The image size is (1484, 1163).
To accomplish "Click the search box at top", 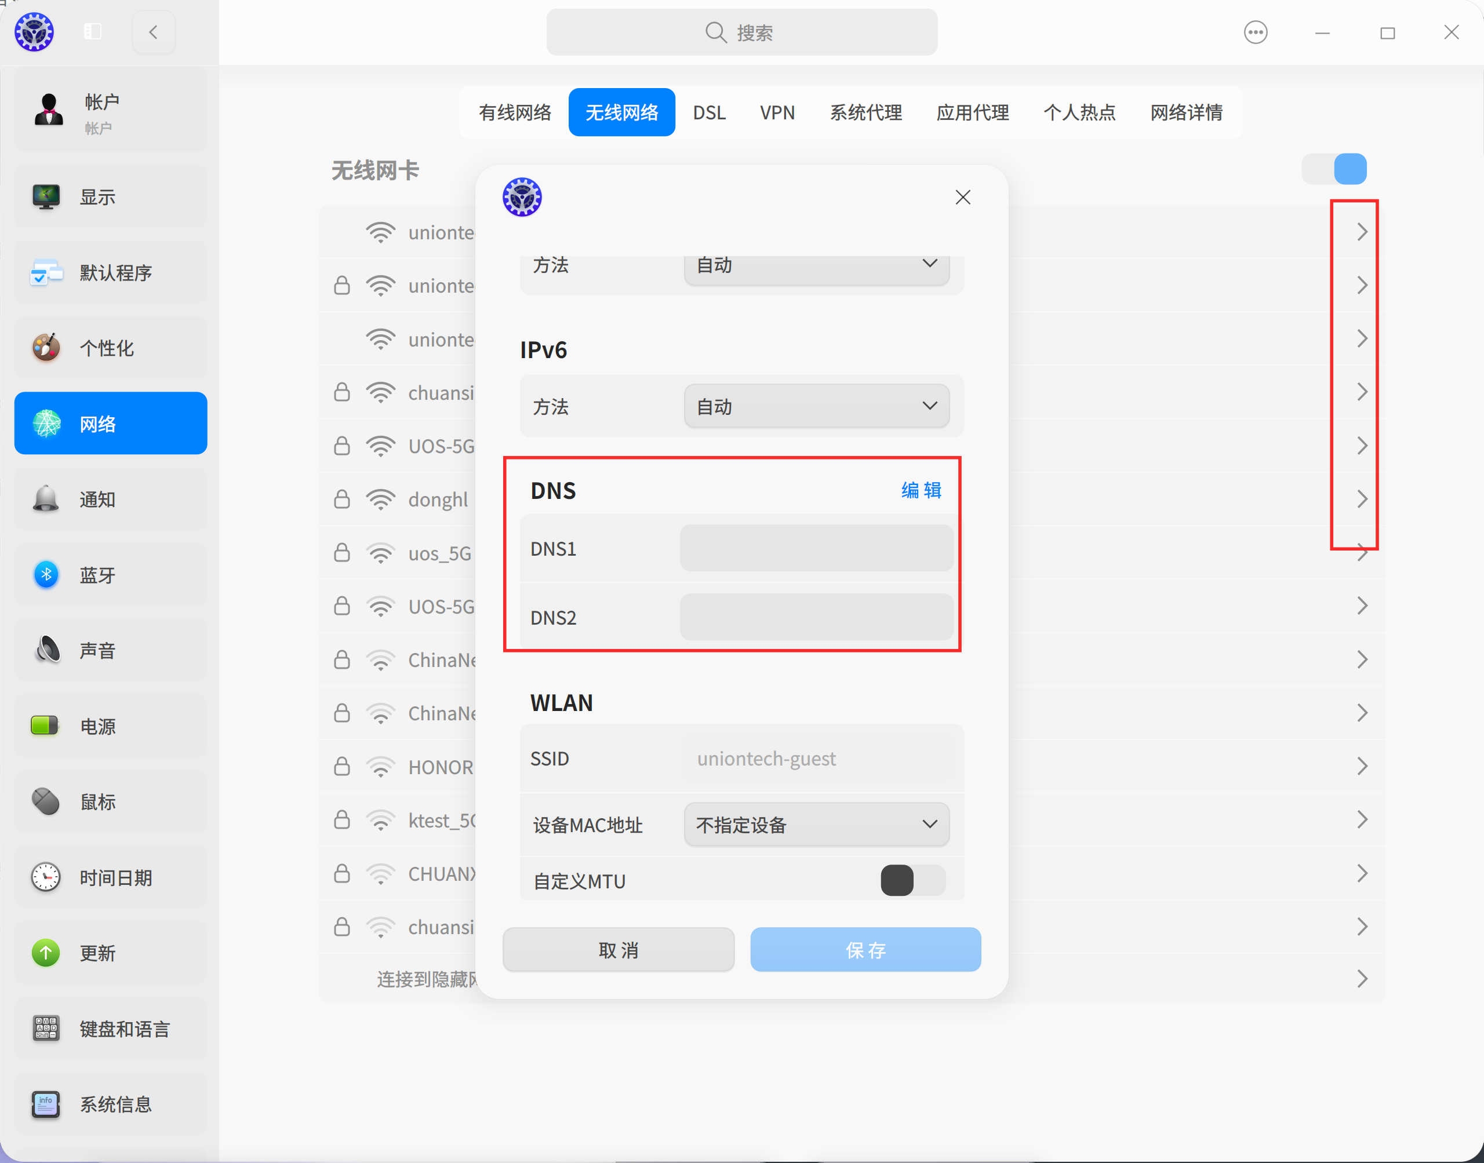I will [x=741, y=32].
